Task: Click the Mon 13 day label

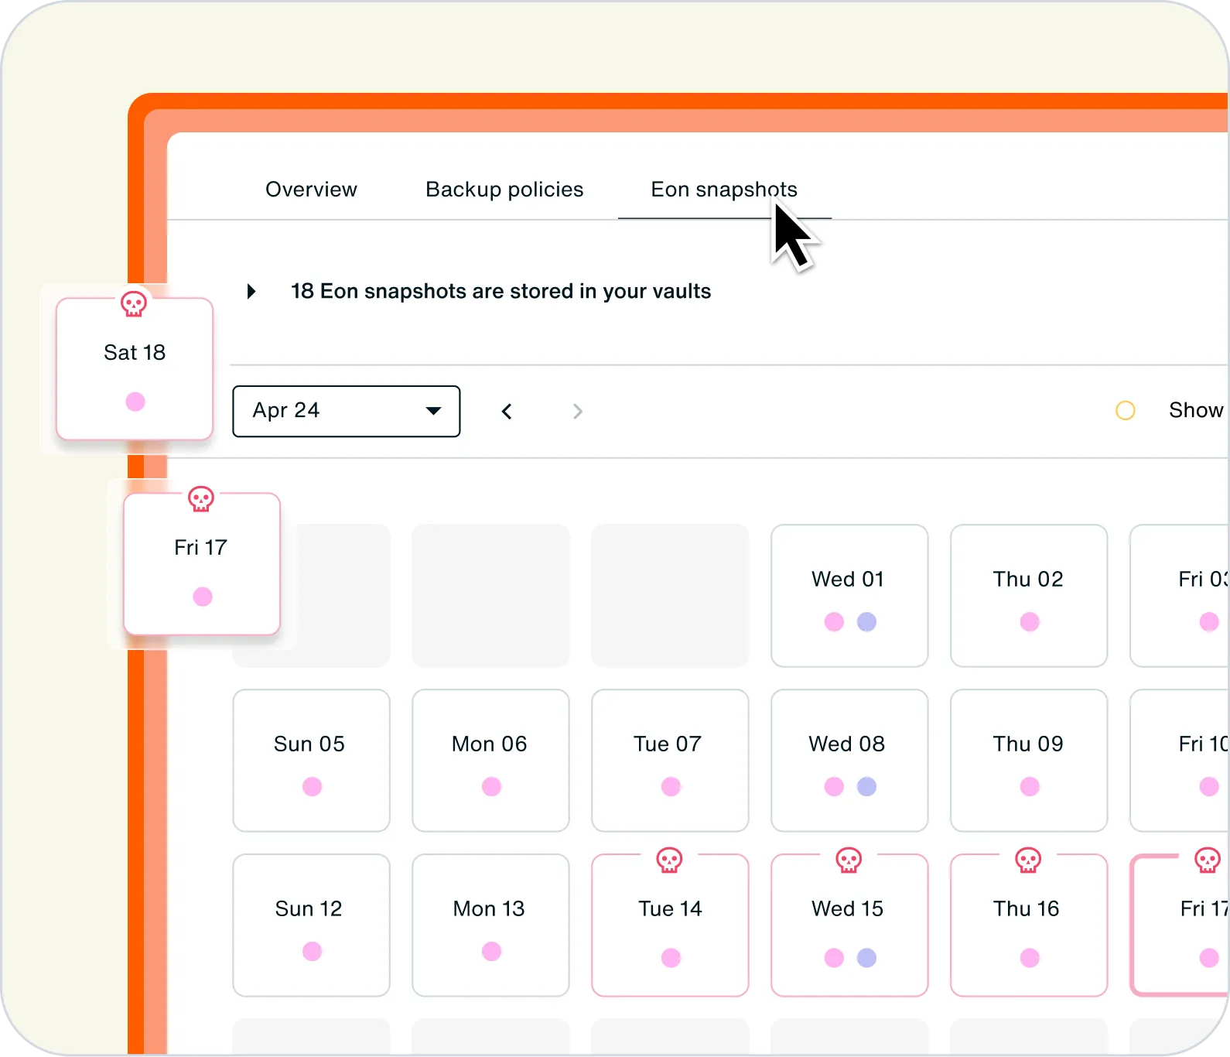Action: pyautogui.click(x=489, y=908)
